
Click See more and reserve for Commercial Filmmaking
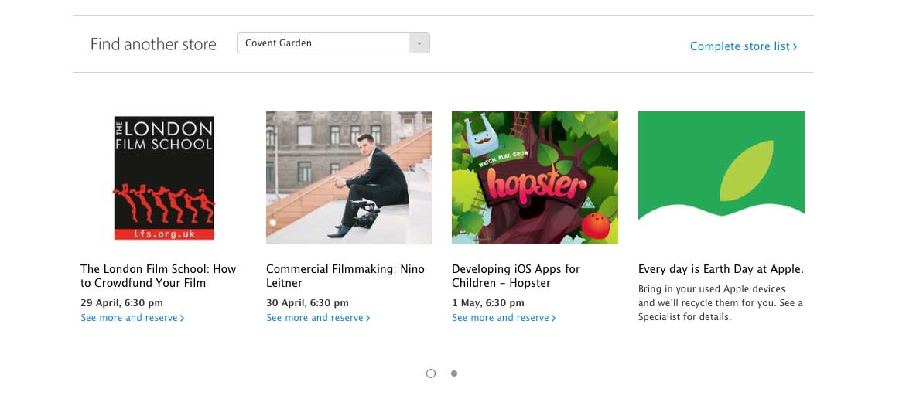coord(318,318)
